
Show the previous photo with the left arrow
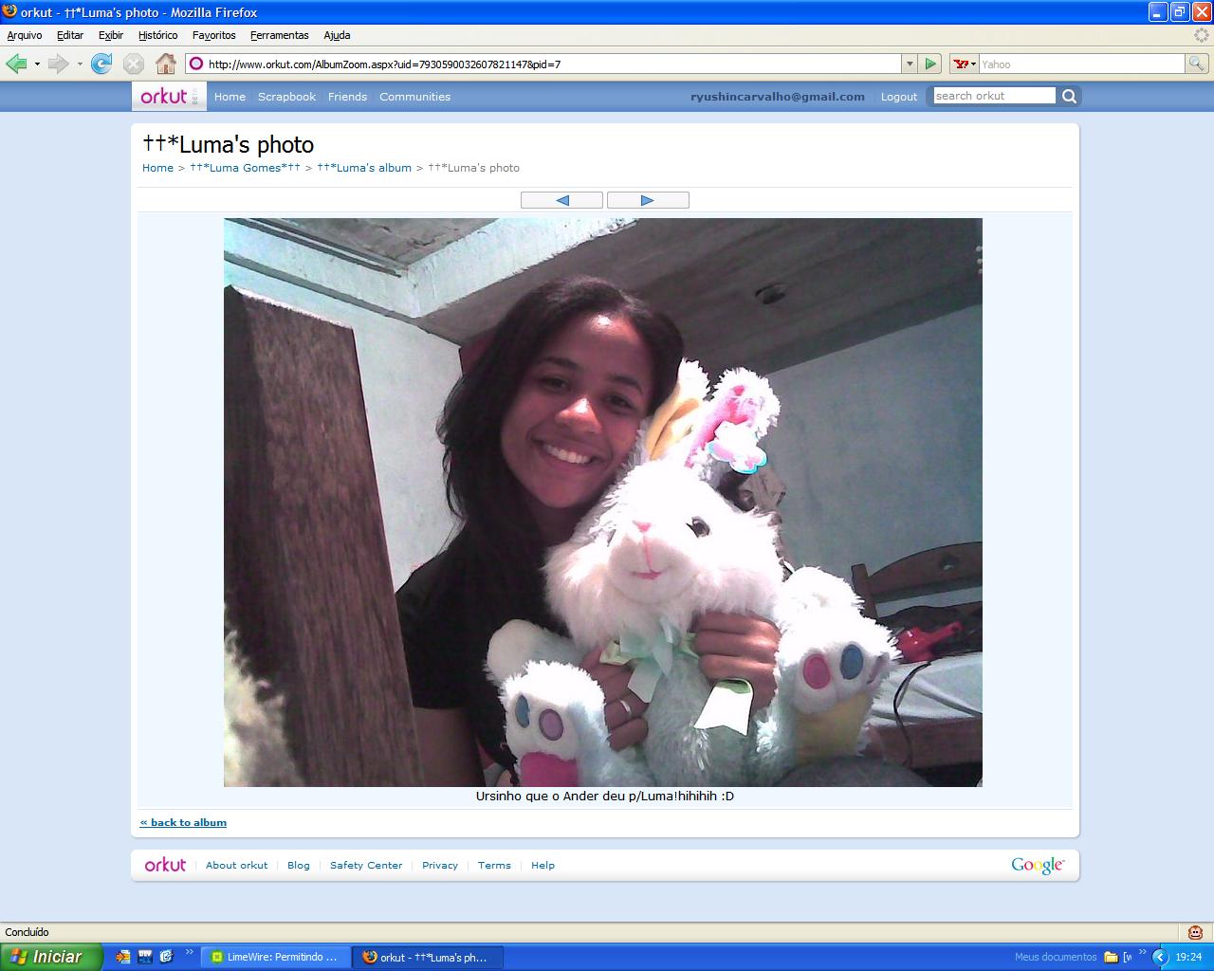[561, 200]
